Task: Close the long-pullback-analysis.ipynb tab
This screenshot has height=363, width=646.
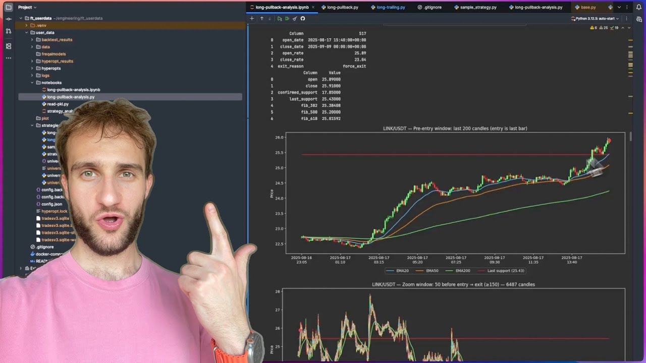Action: click(x=313, y=8)
